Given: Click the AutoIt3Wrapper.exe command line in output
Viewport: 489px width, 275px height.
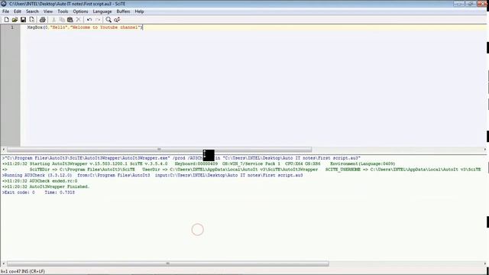Looking at the screenshot, I should tap(181, 158).
